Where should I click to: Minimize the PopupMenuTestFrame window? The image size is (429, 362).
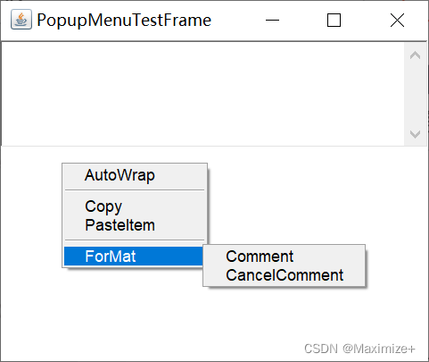click(272, 21)
